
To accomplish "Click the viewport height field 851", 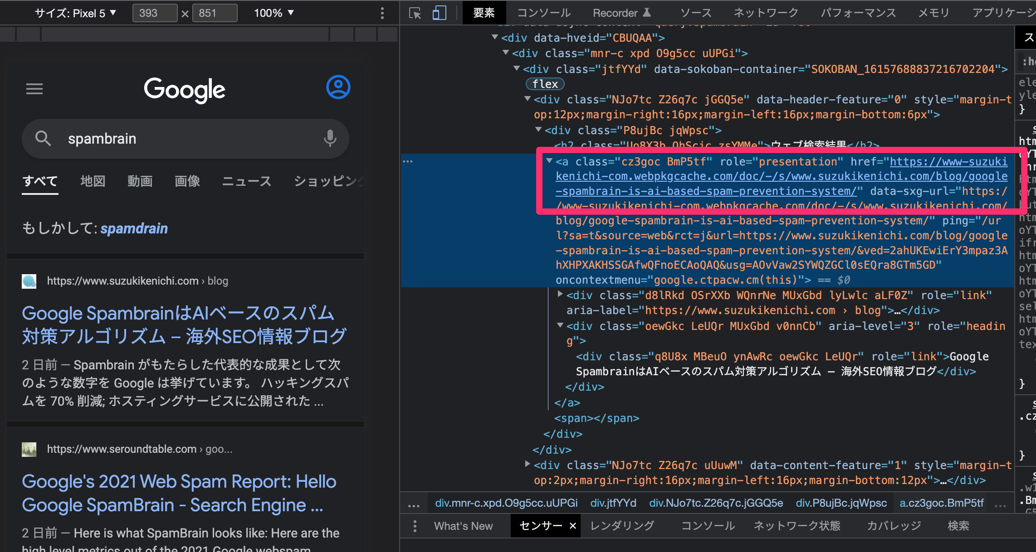I will coord(215,13).
